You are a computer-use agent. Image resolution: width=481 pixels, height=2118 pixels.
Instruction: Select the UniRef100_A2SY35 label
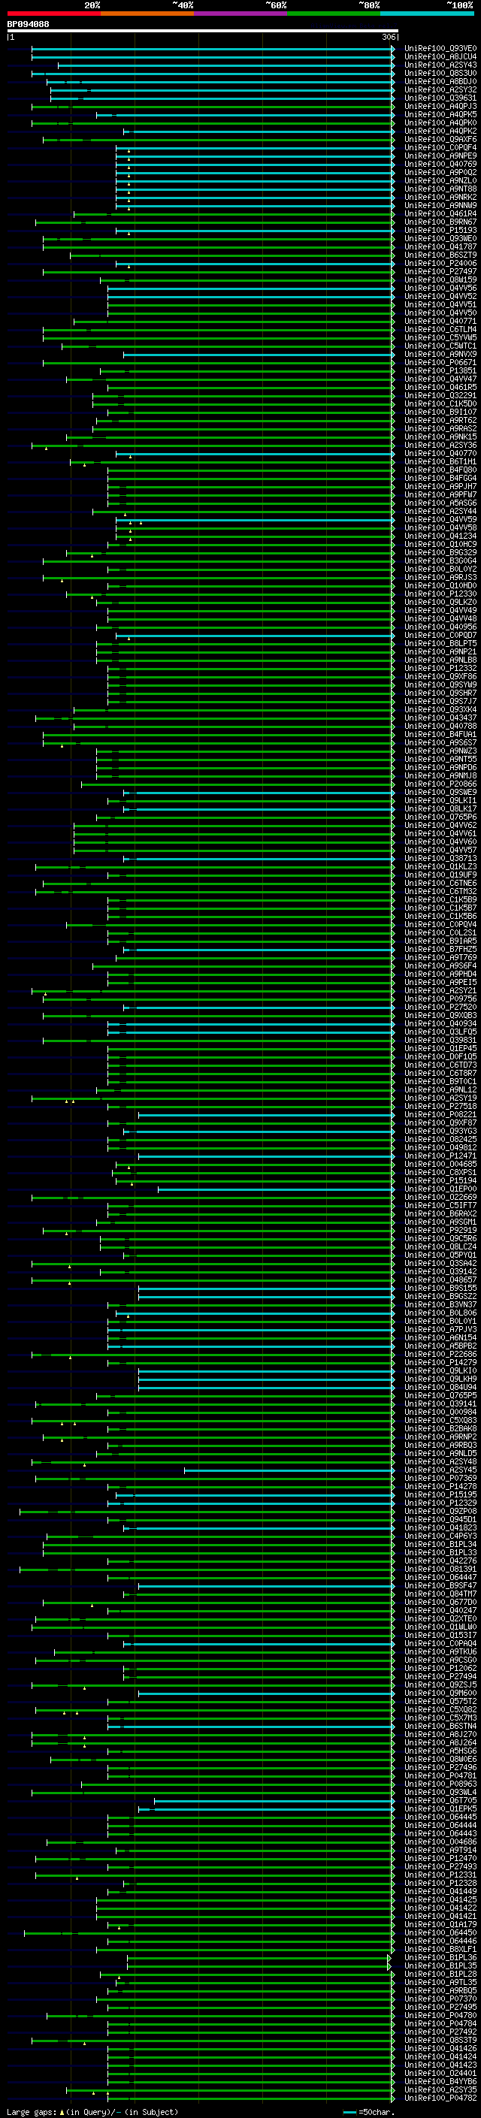coord(440,2090)
